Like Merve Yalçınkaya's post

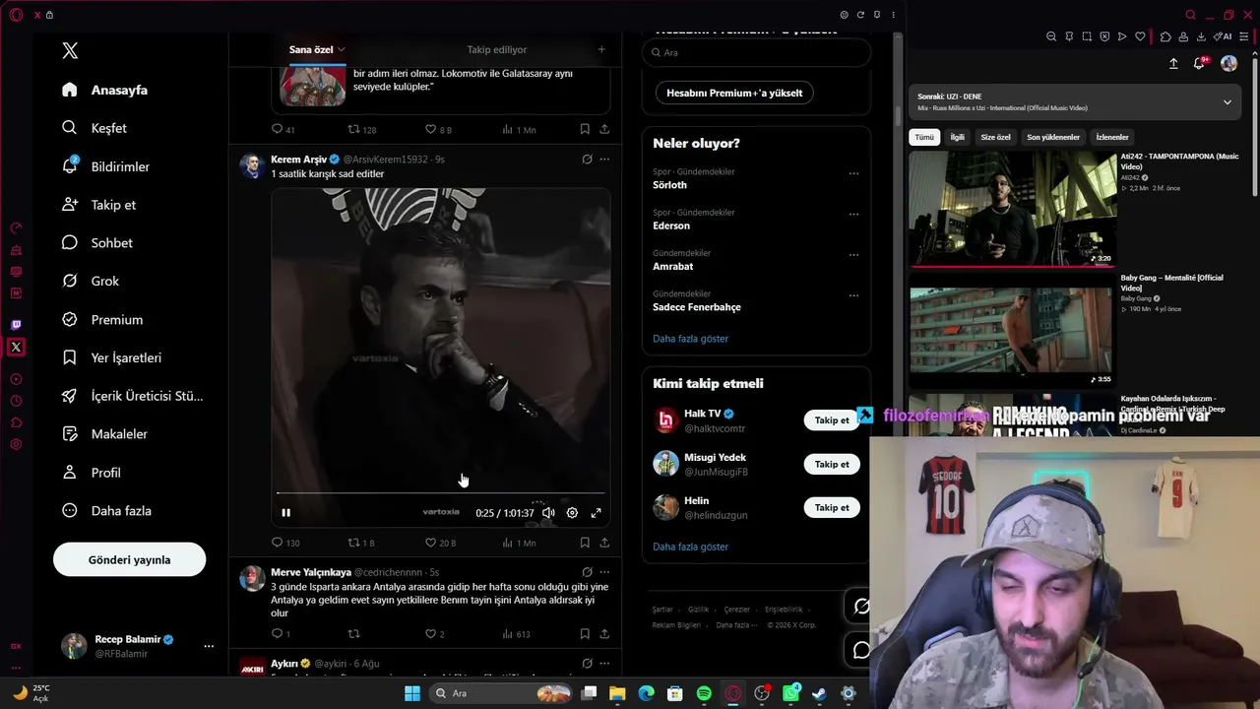pyautogui.click(x=434, y=634)
